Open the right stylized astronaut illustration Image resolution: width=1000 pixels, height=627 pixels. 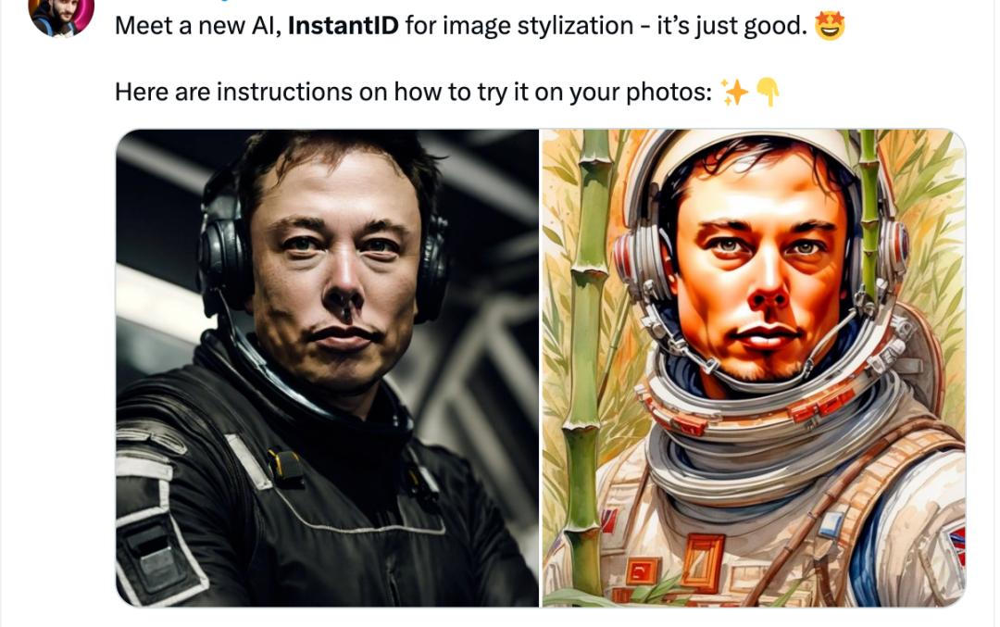click(754, 368)
